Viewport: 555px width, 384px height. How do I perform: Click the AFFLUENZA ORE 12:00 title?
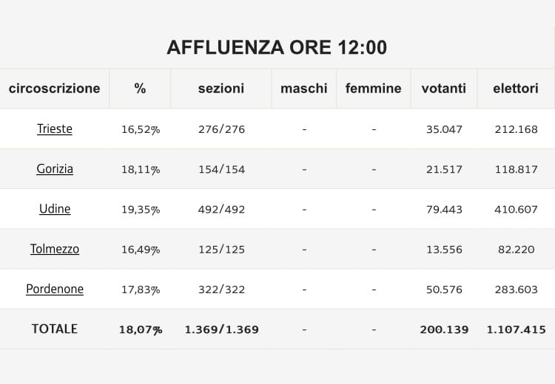tap(277, 48)
